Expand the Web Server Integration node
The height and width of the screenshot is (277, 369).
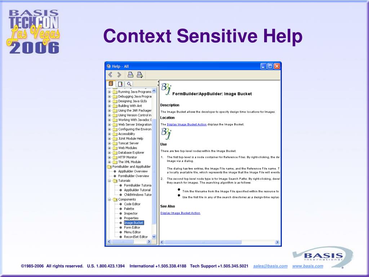pos(109,124)
